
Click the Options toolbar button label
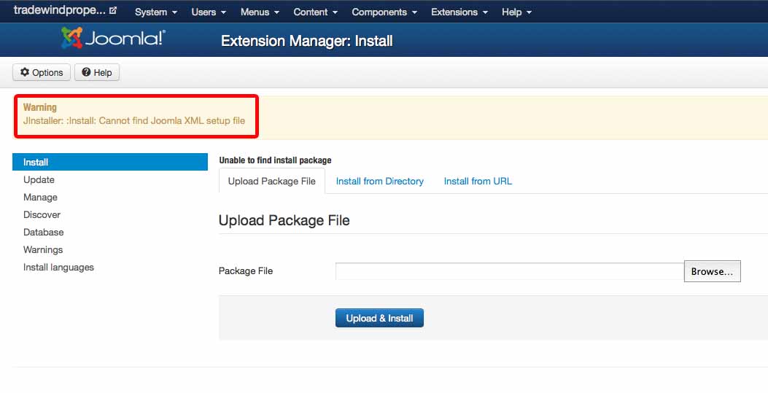click(47, 72)
